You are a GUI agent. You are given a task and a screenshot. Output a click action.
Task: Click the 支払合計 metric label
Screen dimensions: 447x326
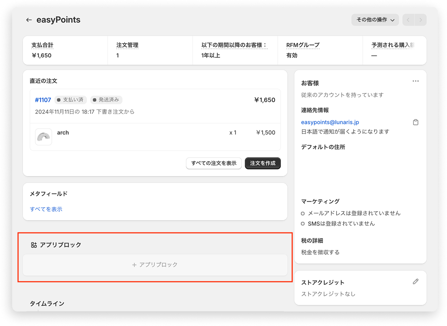42,45
